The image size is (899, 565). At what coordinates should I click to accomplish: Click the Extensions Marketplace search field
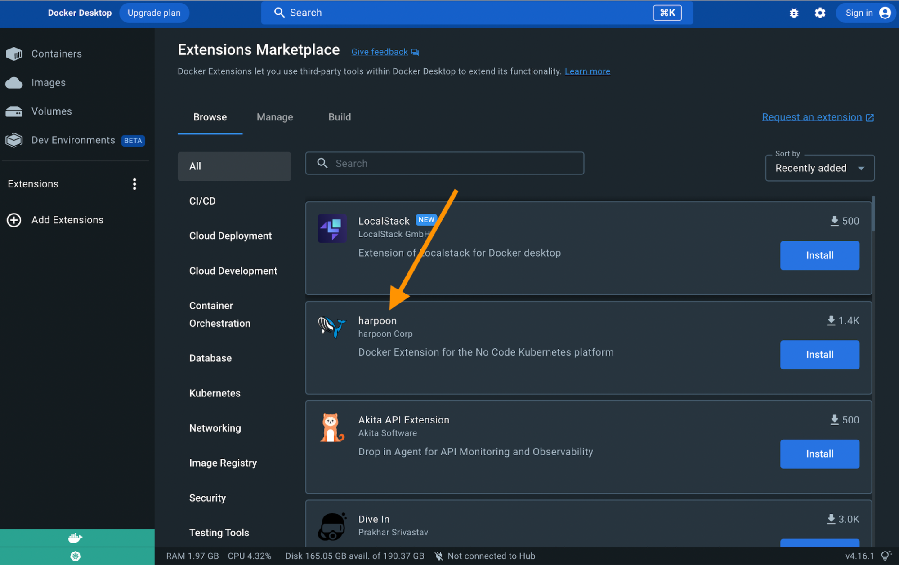(x=445, y=163)
